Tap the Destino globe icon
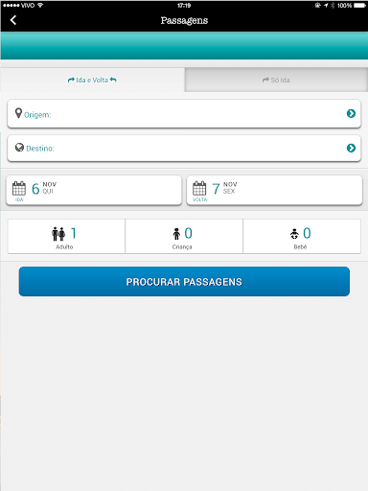Image resolution: width=368 pixels, height=491 pixels. [x=19, y=148]
